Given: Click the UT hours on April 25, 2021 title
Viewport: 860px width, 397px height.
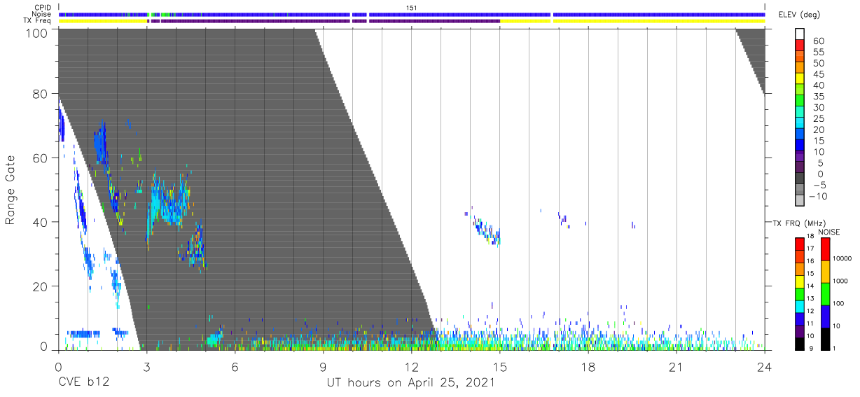Looking at the screenshot, I should pos(410,383).
